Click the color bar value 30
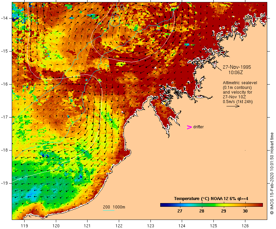The height and width of the screenshot is (229, 276). (x=245, y=211)
